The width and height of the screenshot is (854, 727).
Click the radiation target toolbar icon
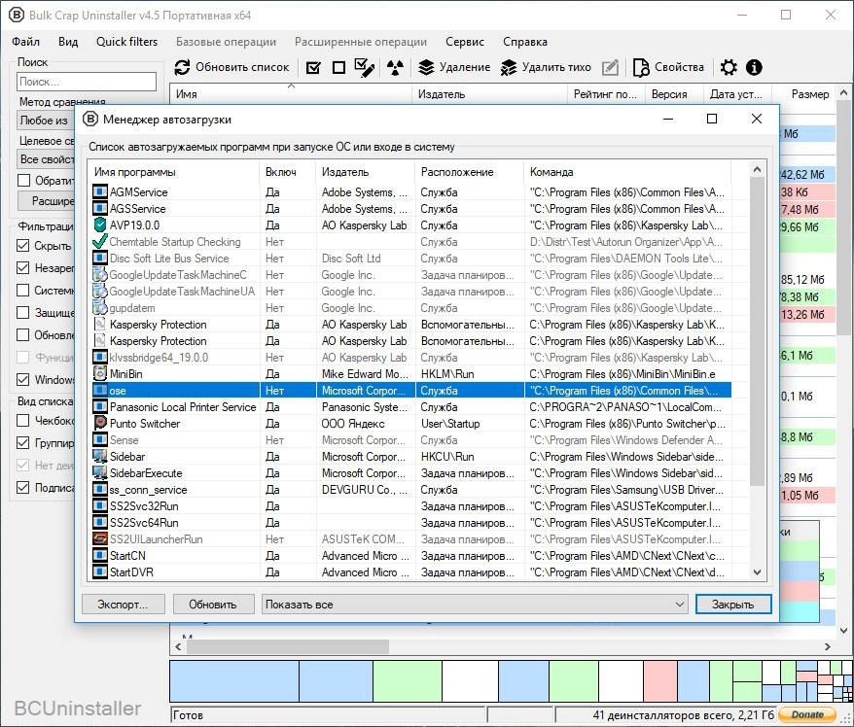click(395, 67)
